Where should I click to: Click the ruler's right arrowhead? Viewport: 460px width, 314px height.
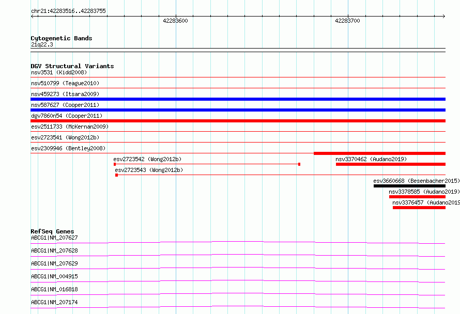click(444, 16)
